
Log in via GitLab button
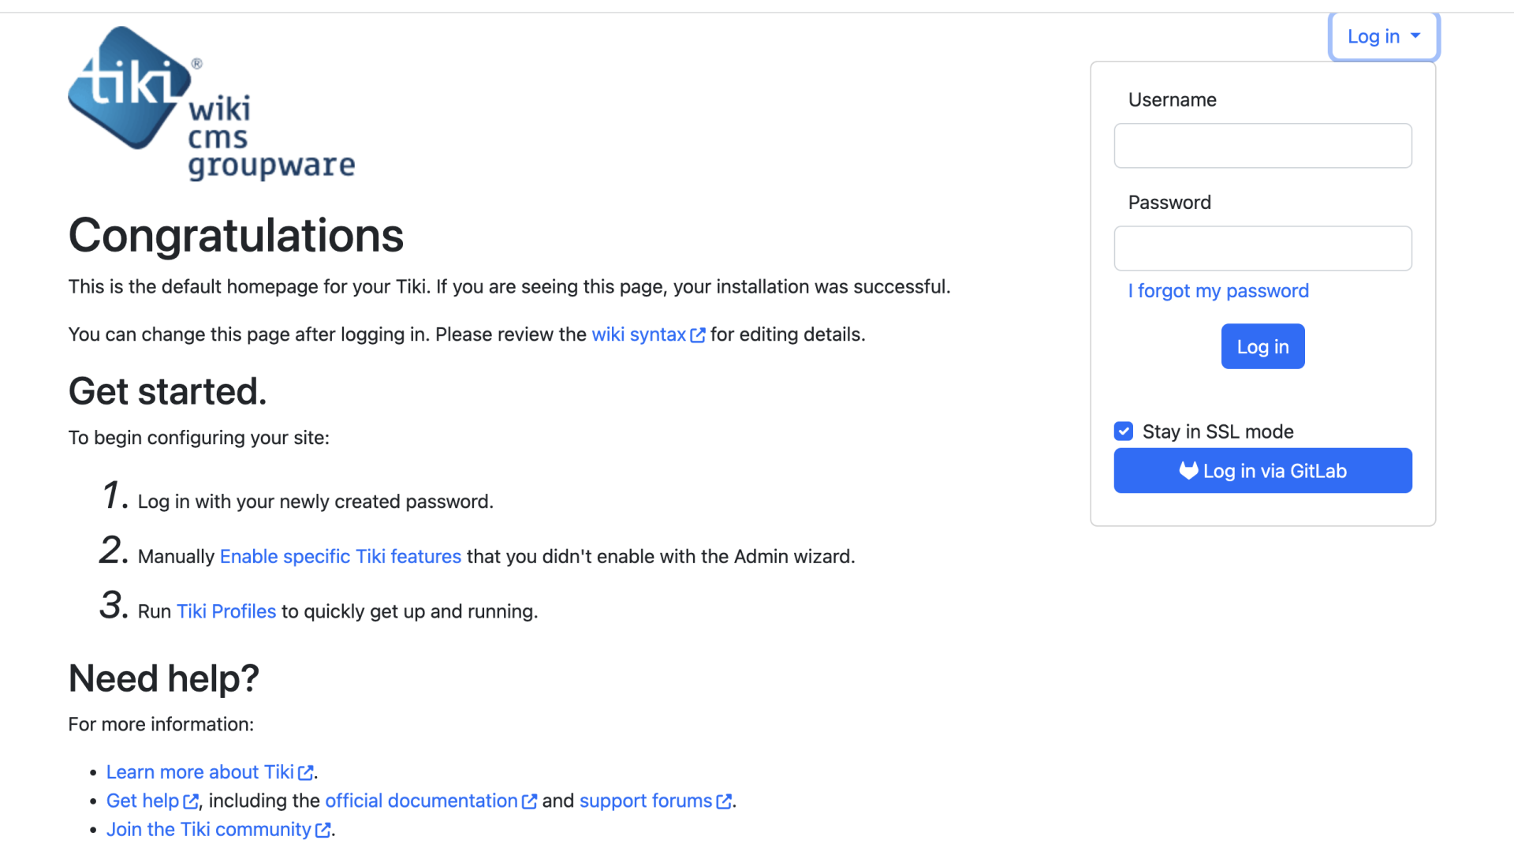coord(1262,471)
